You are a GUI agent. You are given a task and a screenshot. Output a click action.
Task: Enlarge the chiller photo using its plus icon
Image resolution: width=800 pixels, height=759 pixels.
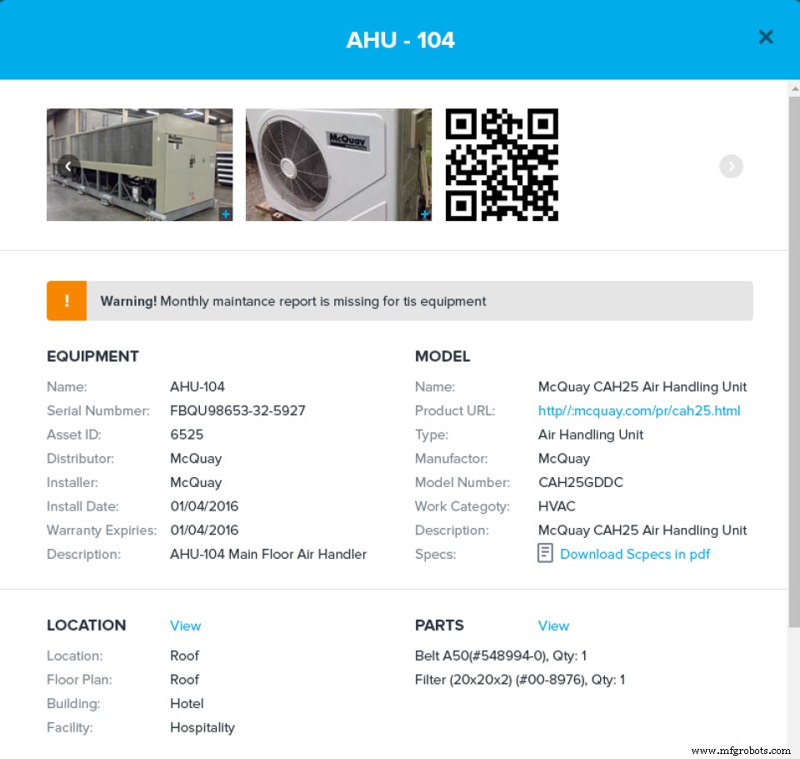click(x=226, y=214)
